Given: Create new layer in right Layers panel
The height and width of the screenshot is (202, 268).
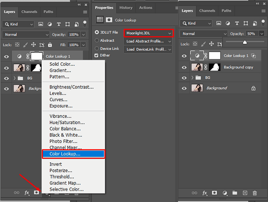Looking at the screenshot, I should point(245,193).
